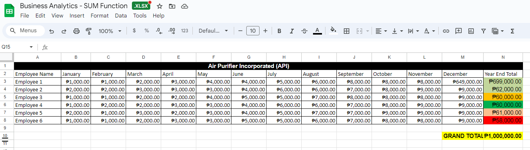Viewport: 530px width, 150px height.
Task: Click the Print icon in toolbar
Action: (x=76, y=31)
